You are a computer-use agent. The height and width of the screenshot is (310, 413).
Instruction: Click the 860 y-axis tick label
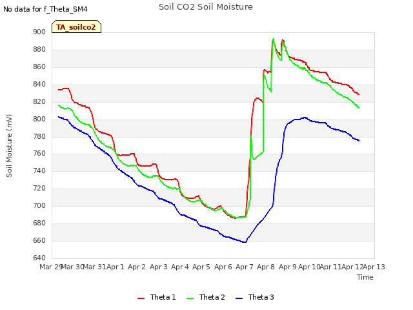(x=39, y=67)
